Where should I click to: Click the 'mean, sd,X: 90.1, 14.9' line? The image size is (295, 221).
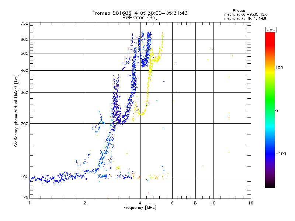(x=245, y=18)
